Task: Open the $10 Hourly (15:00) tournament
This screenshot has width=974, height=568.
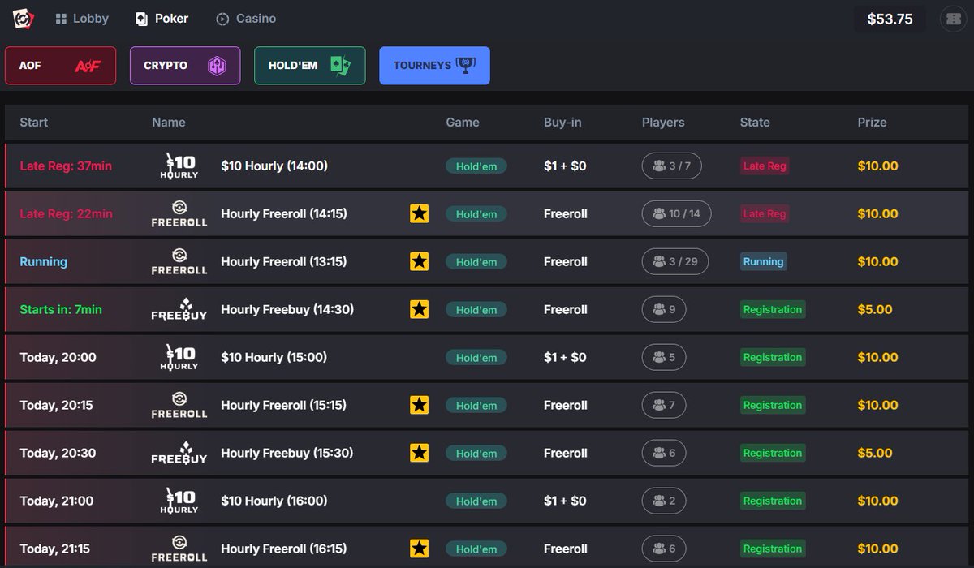Action: click(x=487, y=358)
